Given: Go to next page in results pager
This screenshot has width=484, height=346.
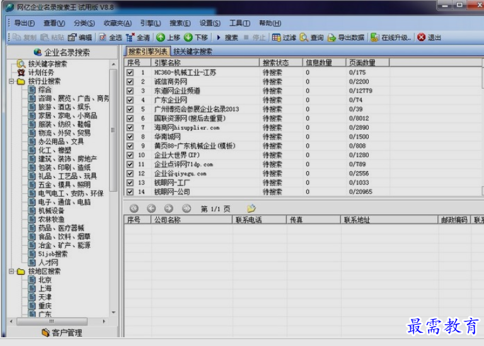Looking at the screenshot, I should click(168, 209).
